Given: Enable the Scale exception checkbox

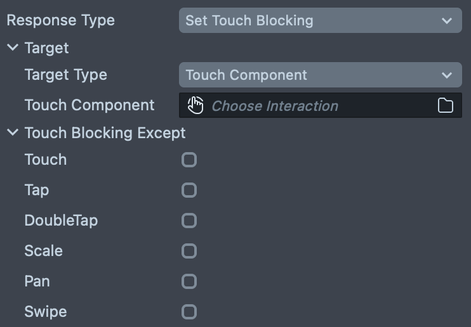Looking at the screenshot, I should pyautogui.click(x=189, y=251).
